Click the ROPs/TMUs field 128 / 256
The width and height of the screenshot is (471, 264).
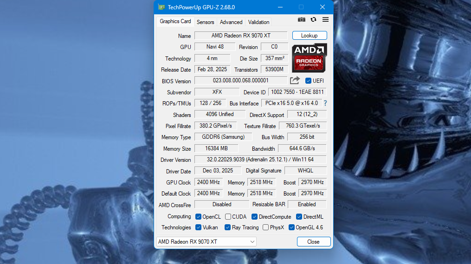tap(210, 103)
